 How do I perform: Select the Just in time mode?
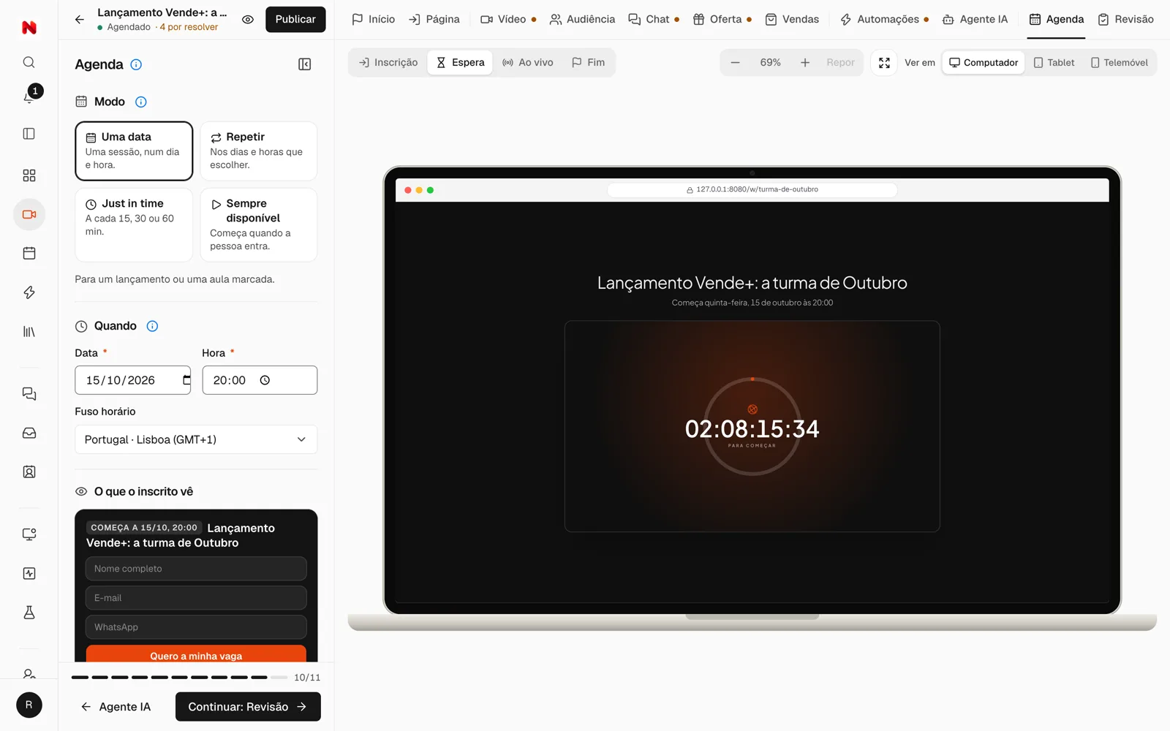point(134,224)
